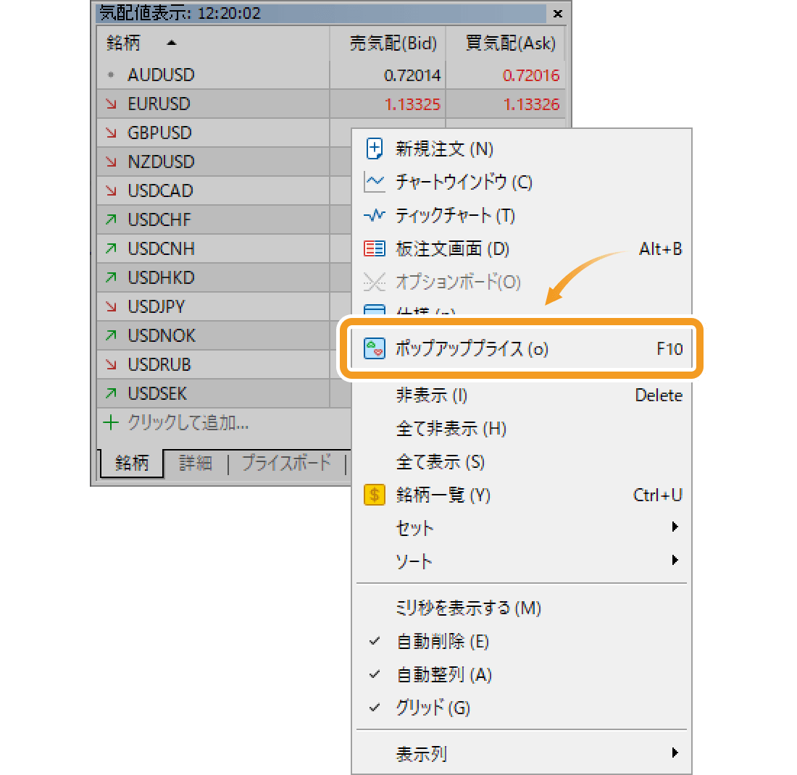Screen dimensions: 797x775
Task: Open the Chart Window (チャートウインドウ) icon
Action: coord(375,183)
